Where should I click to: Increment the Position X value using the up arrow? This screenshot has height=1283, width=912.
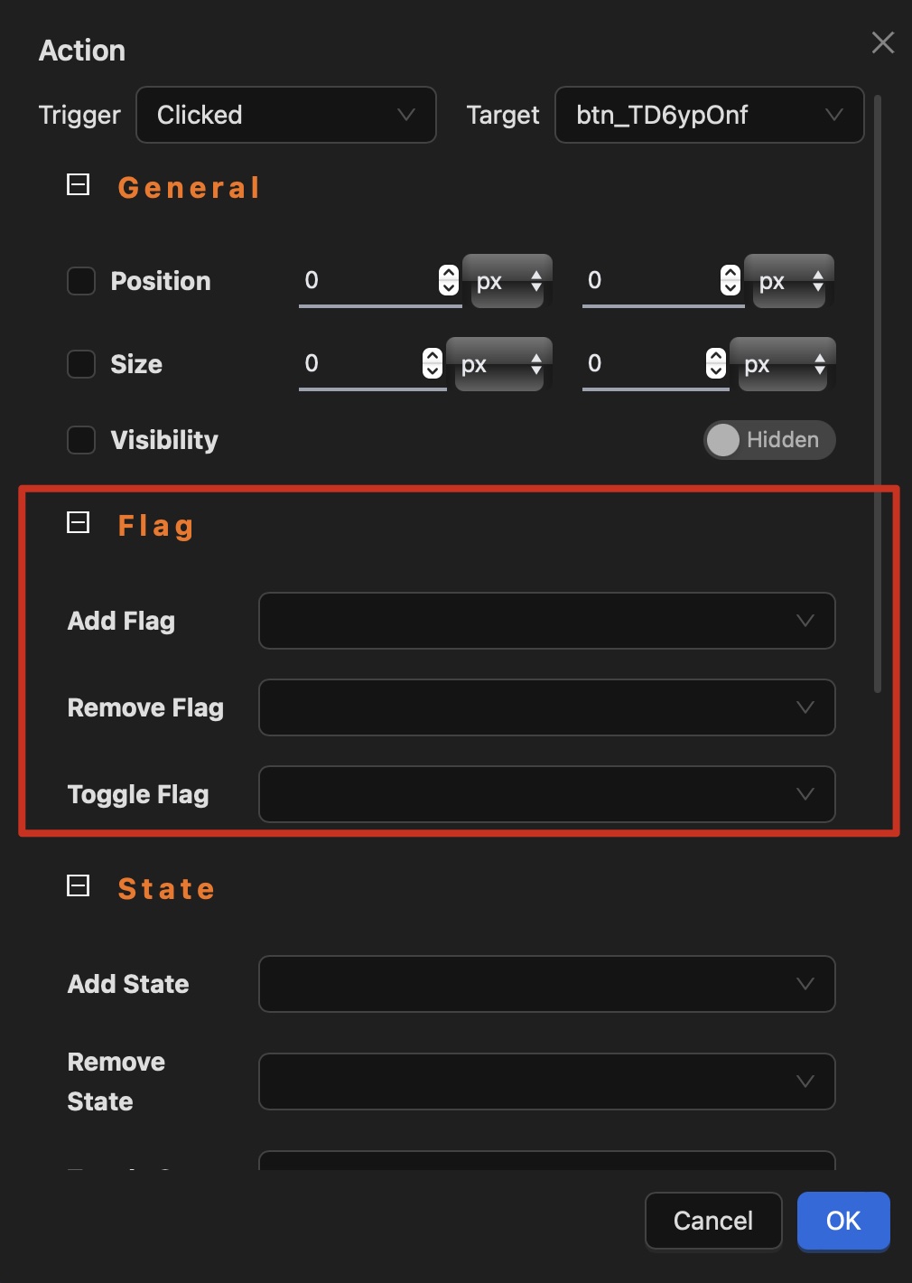coord(447,272)
